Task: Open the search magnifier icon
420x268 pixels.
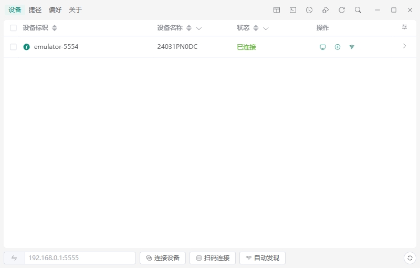Action: click(x=358, y=10)
